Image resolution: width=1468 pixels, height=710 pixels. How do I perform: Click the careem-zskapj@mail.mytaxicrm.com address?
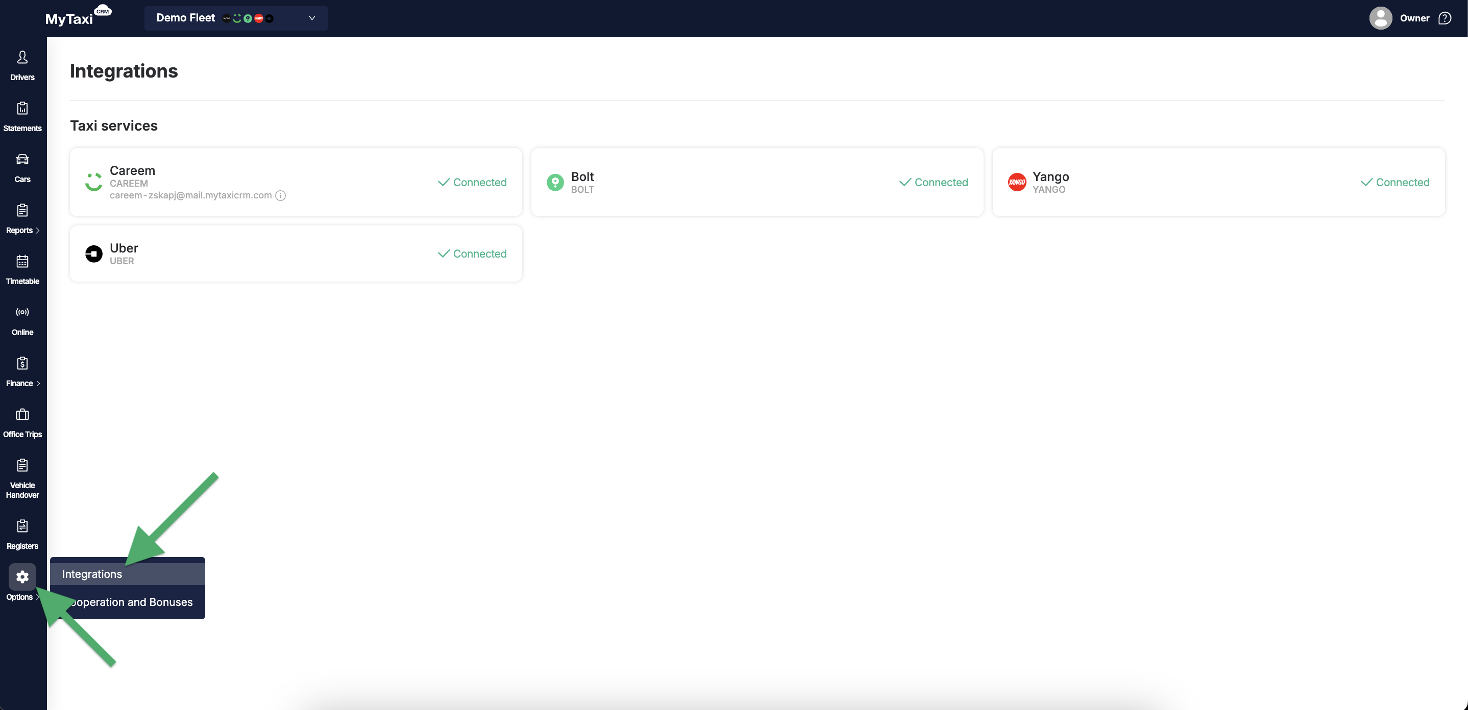(191, 195)
